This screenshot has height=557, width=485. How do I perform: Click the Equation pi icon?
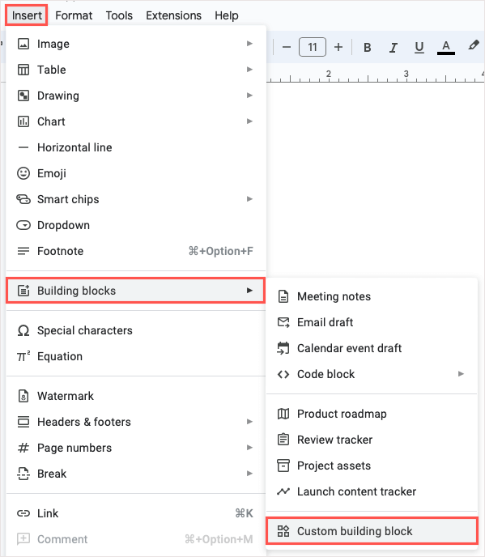(23, 356)
